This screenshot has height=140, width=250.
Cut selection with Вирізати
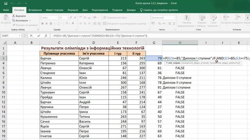tap(19, 16)
